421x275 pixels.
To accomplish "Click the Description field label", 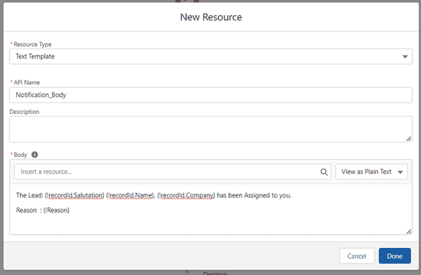I will tap(24, 112).
